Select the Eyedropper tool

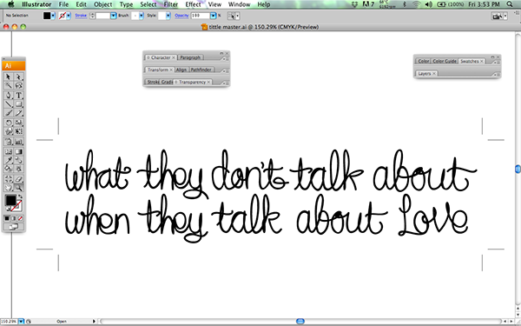coord(9,160)
